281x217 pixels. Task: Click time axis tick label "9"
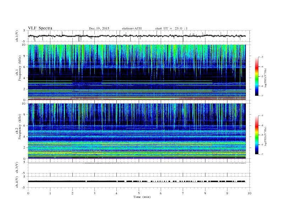227,193
